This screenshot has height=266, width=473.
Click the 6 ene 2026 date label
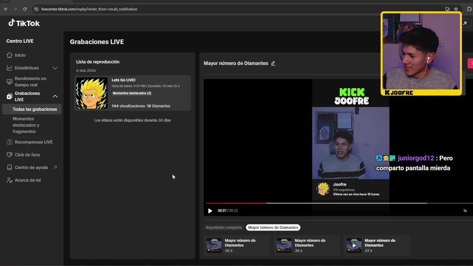86,71
